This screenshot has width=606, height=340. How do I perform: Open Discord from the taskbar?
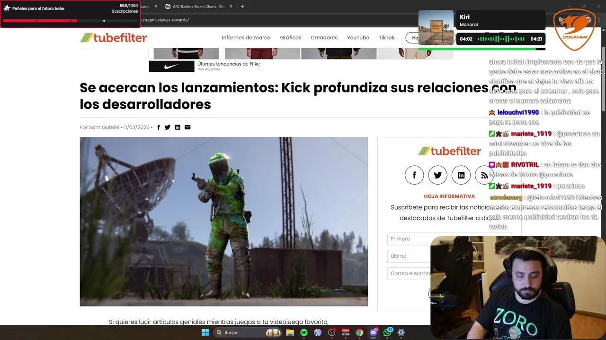click(374, 332)
